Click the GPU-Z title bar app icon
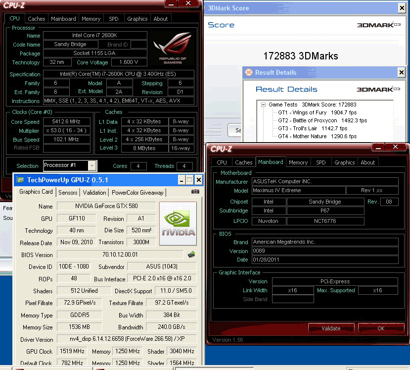Screen dimensions: 410x370 (x=20, y=180)
